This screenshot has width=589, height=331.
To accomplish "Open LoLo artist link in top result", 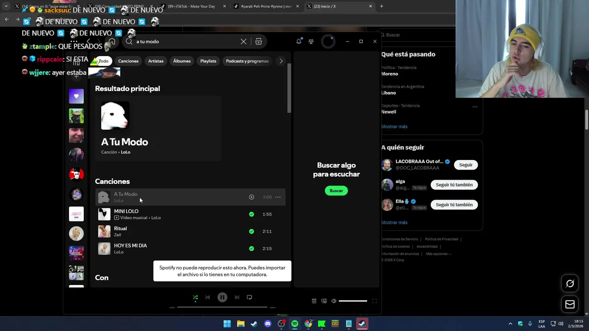I will (x=126, y=152).
